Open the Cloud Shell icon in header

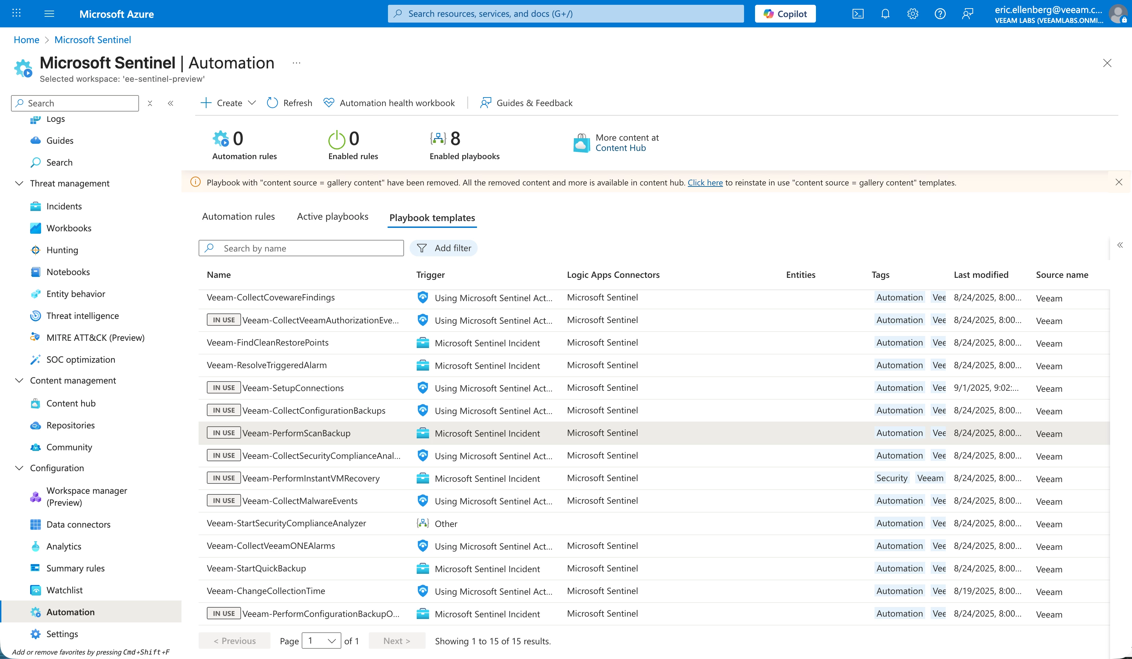coord(857,14)
